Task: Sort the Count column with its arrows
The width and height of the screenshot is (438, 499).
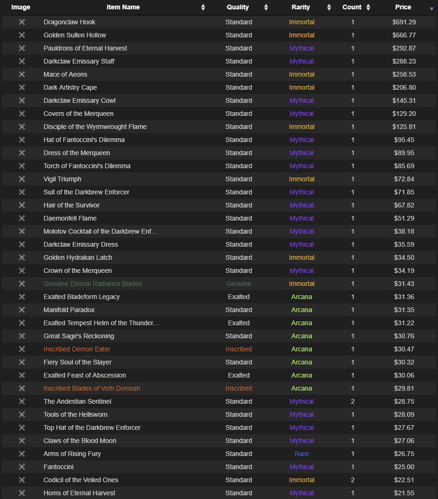Action: pyautogui.click(x=368, y=7)
